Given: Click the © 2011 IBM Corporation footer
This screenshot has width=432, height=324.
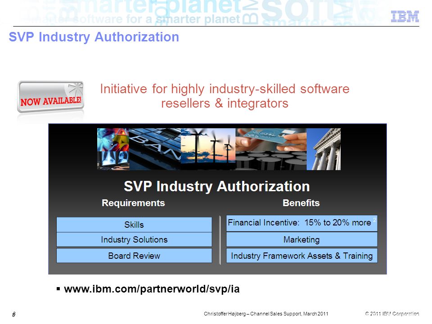Looking at the screenshot, I should point(392,314).
